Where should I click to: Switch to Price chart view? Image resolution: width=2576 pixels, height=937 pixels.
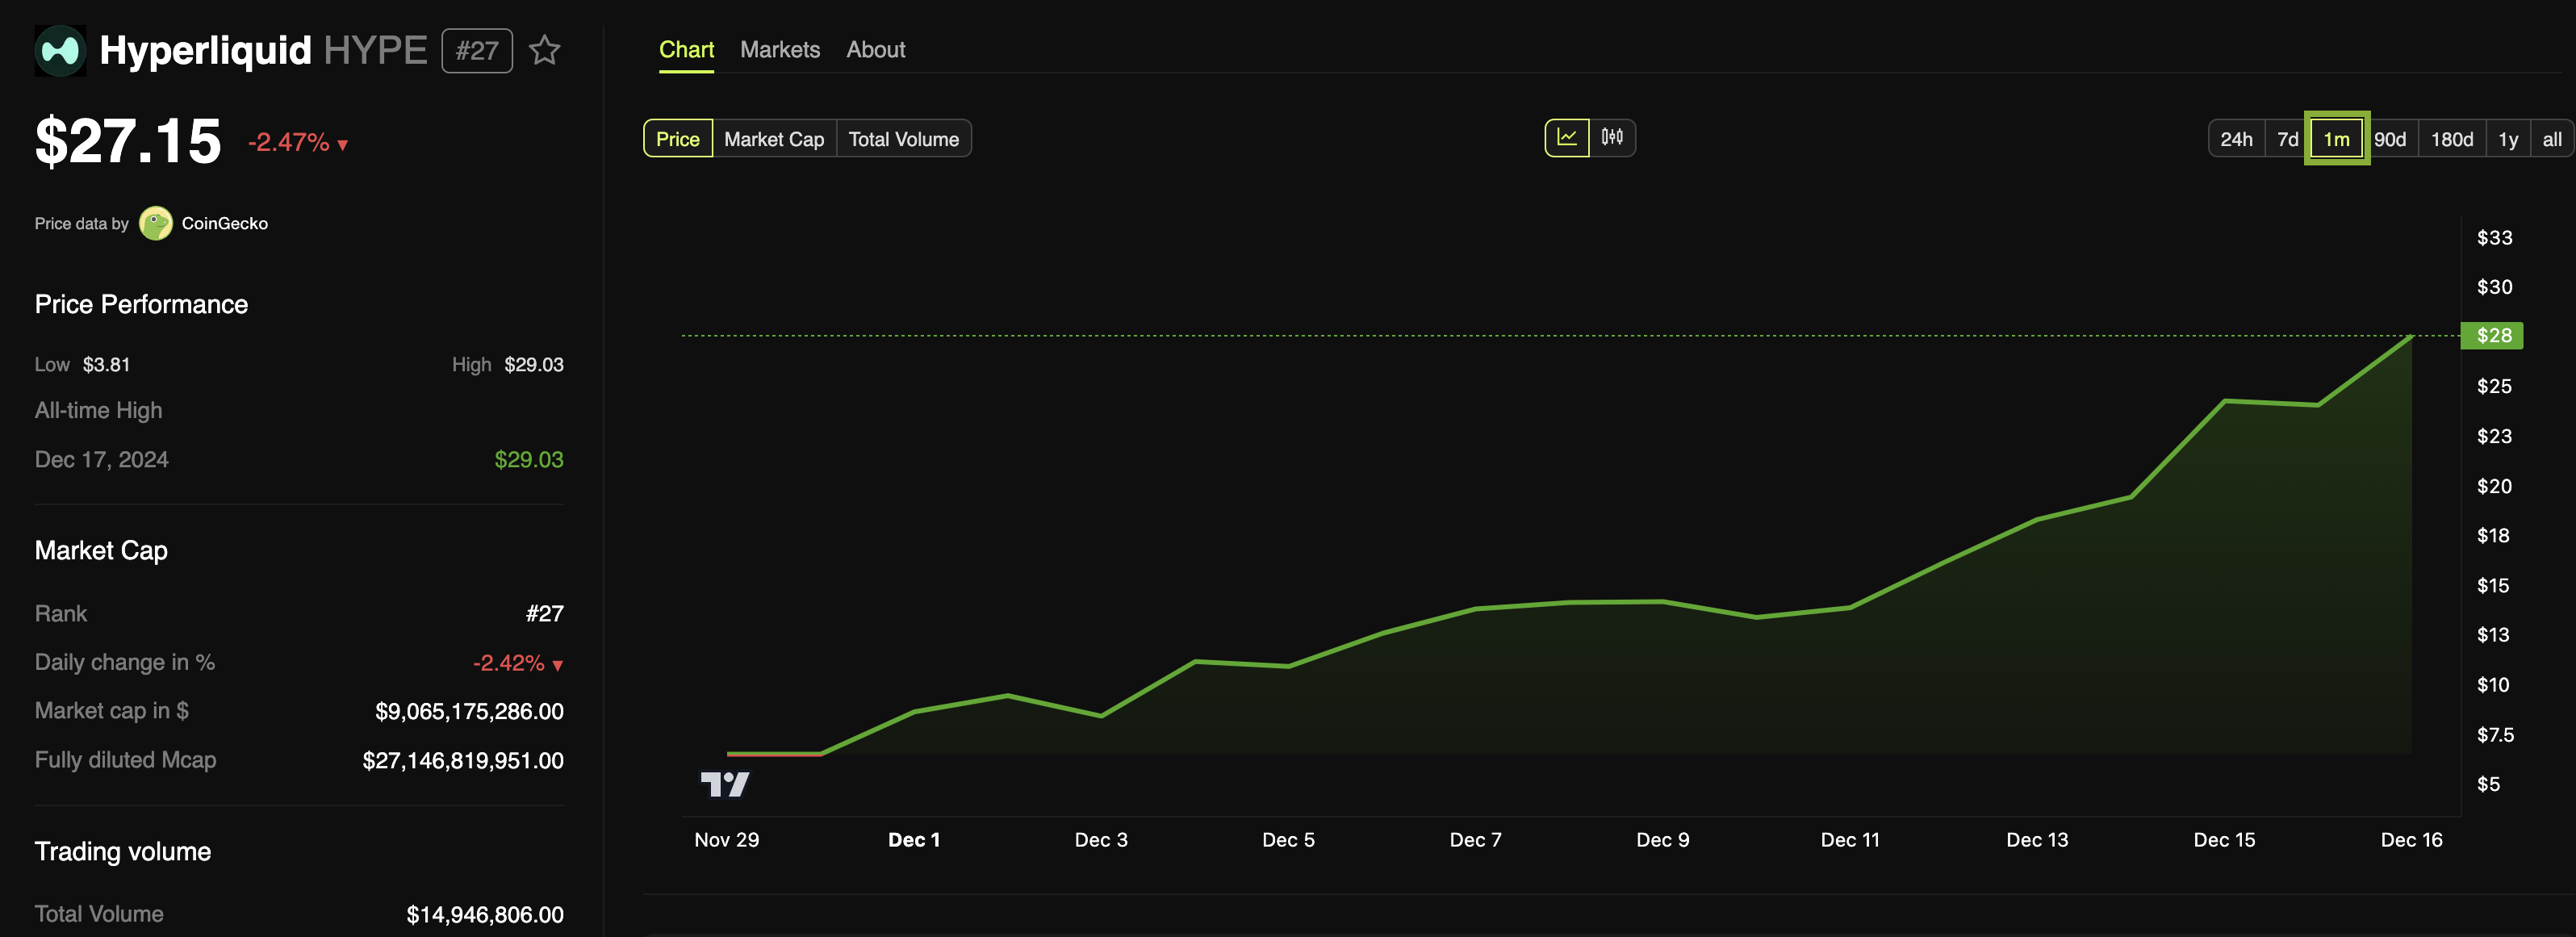(x=677, y=136)
